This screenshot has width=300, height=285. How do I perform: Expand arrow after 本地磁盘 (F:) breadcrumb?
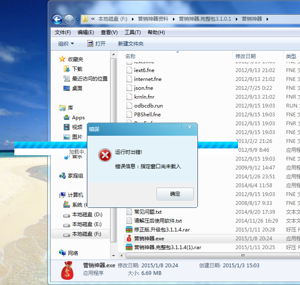(x=132, y=19)
